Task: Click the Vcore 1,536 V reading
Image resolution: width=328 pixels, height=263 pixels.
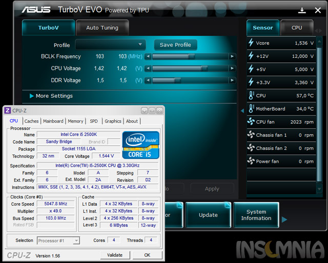Action: (x=304, y=43)
